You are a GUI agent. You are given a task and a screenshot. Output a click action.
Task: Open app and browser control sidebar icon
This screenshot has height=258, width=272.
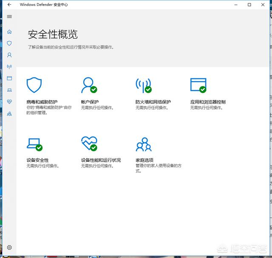coord(9,78)
